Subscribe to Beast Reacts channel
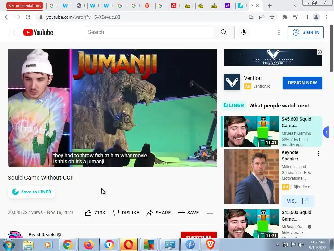 [x=199, y=235]
